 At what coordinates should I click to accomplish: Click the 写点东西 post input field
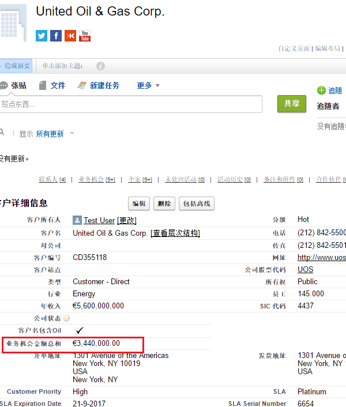[130, 104]
